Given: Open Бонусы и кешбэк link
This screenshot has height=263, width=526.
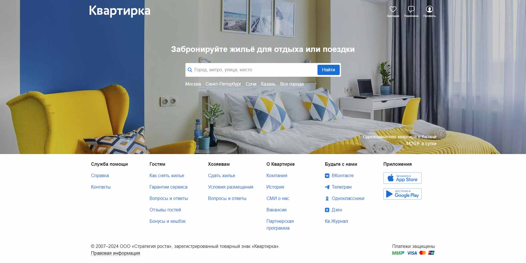Looking at the screenshot, I should point(167,221).
